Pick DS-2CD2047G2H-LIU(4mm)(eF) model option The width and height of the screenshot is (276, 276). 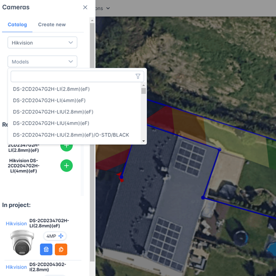[51, 123]
